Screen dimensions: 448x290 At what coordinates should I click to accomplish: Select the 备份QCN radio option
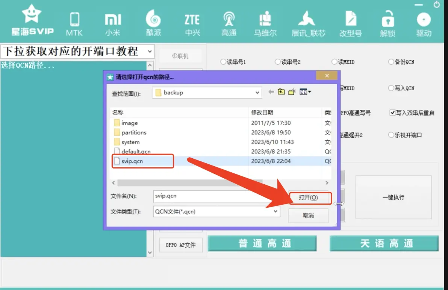(391, 62)
